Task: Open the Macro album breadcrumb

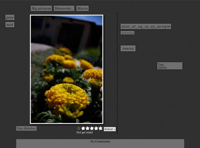Action: pos(82,8)
